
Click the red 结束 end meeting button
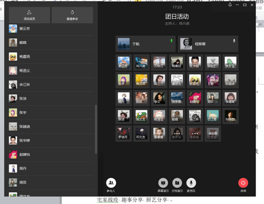tap(243, 183)
